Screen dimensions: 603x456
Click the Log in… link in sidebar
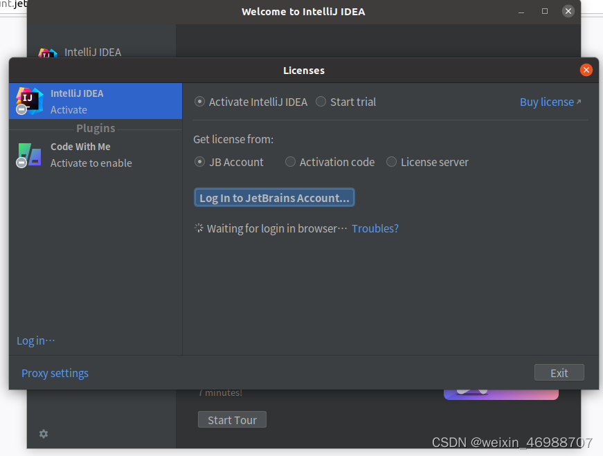point(36,340)
